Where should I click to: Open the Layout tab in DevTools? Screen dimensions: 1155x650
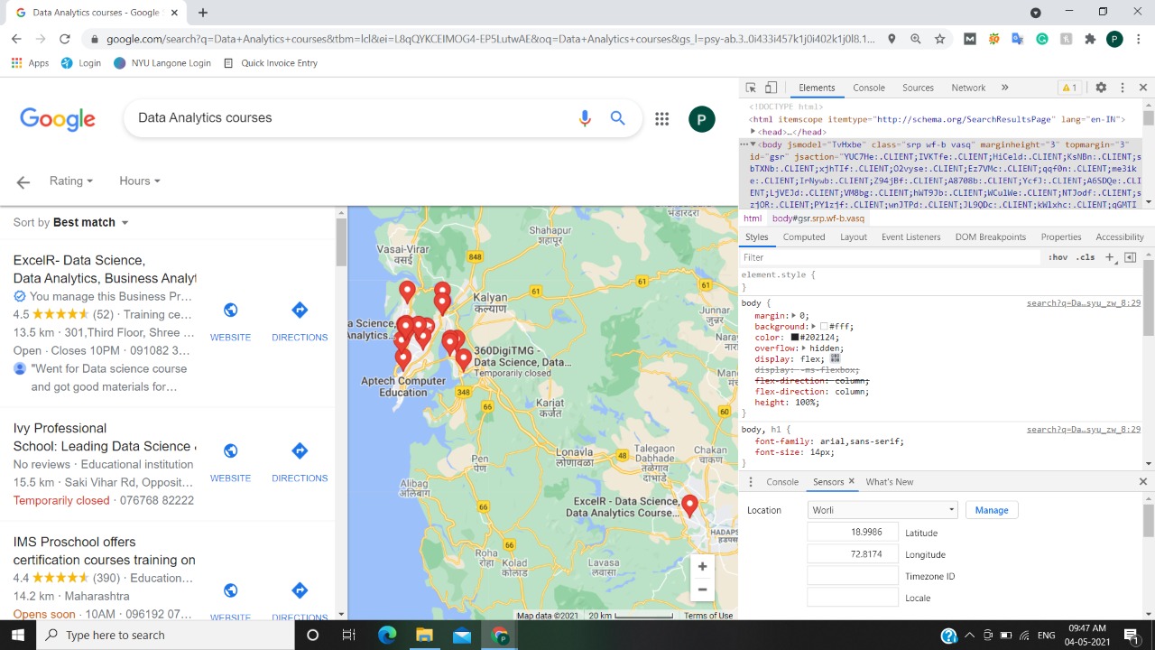click(x=854, y=237)
